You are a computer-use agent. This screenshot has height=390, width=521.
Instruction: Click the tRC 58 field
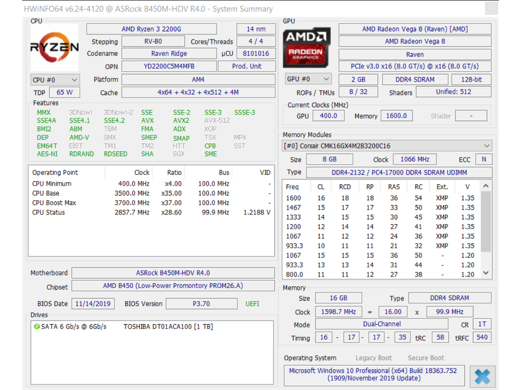coord(440,337)
